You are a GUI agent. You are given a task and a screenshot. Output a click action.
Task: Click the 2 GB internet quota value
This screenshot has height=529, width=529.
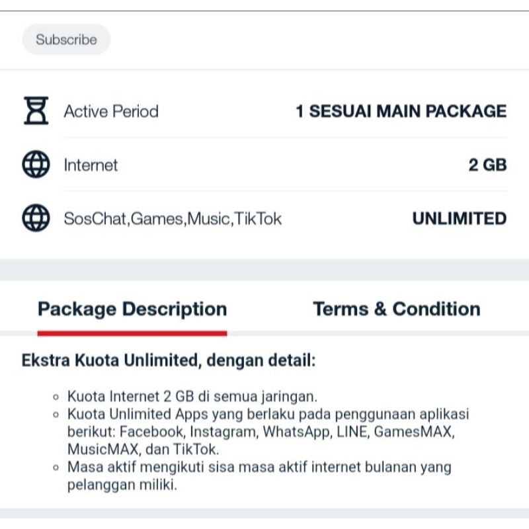tap(487, 165)
